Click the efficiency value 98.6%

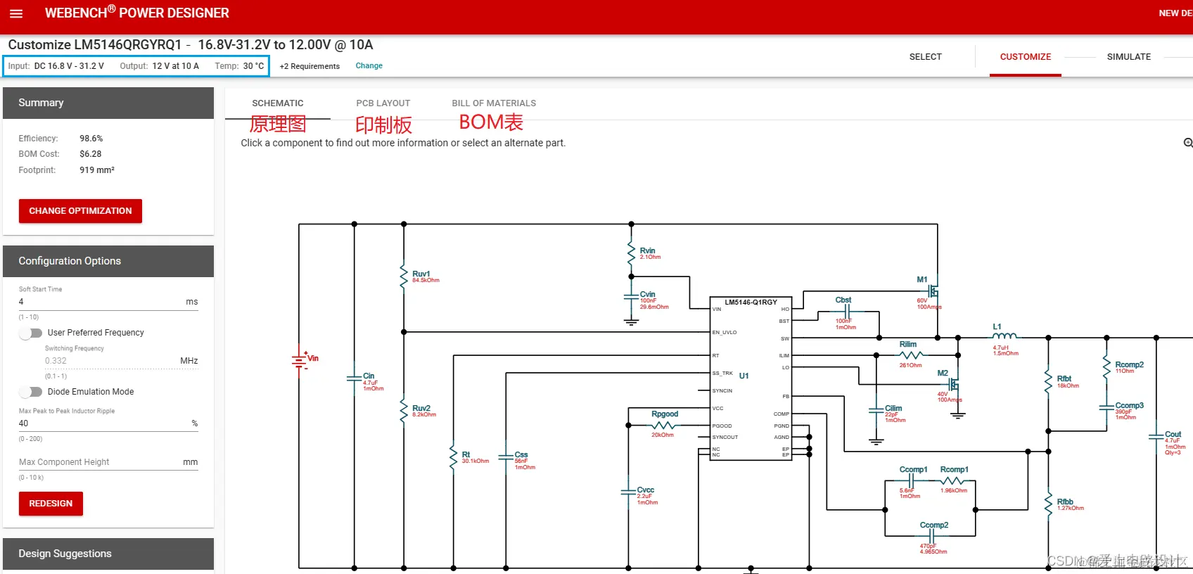[91, 139]
